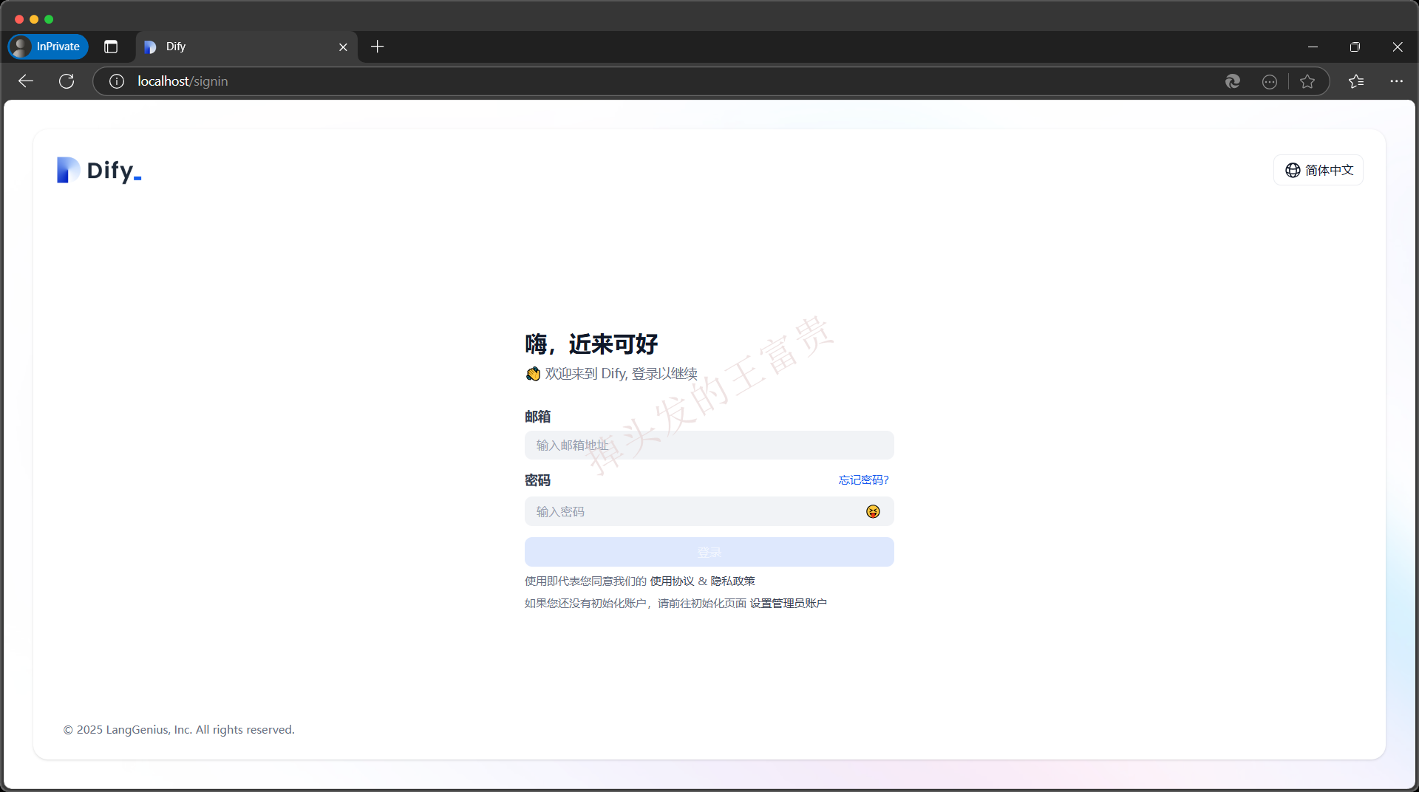
Task: Click the copyright LangGenius footer text
Action: pos(179,730)
